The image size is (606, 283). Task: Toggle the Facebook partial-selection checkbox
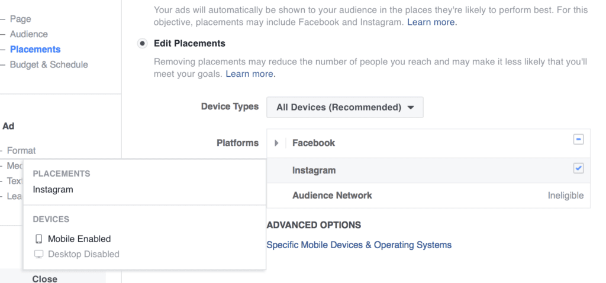point(578,139)
